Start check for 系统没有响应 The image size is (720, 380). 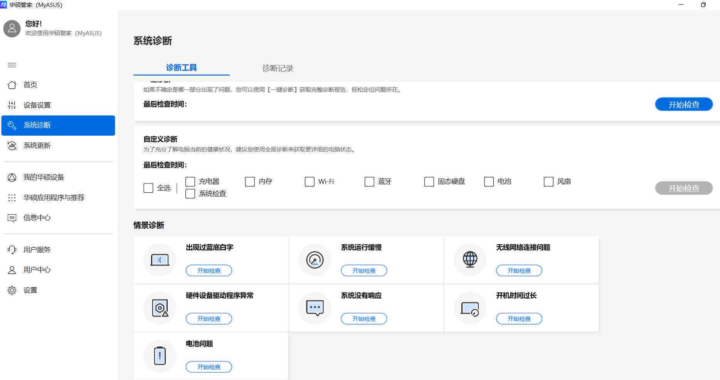(x=364, y=319)
